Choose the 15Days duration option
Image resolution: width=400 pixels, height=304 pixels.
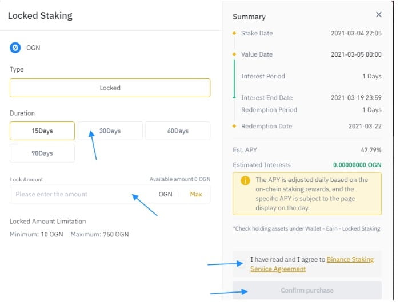[x=42, y=131]
